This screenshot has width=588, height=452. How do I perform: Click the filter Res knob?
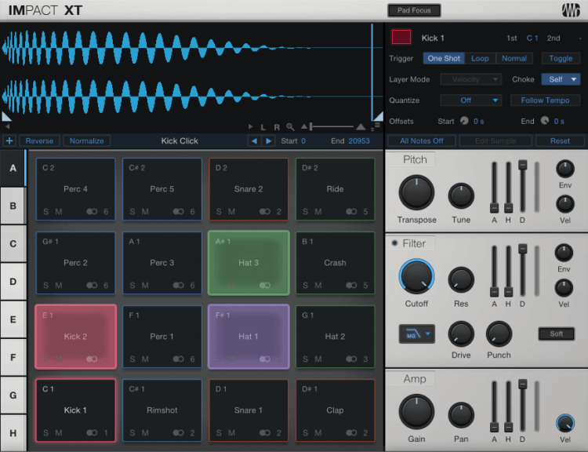tap(461, 279)
